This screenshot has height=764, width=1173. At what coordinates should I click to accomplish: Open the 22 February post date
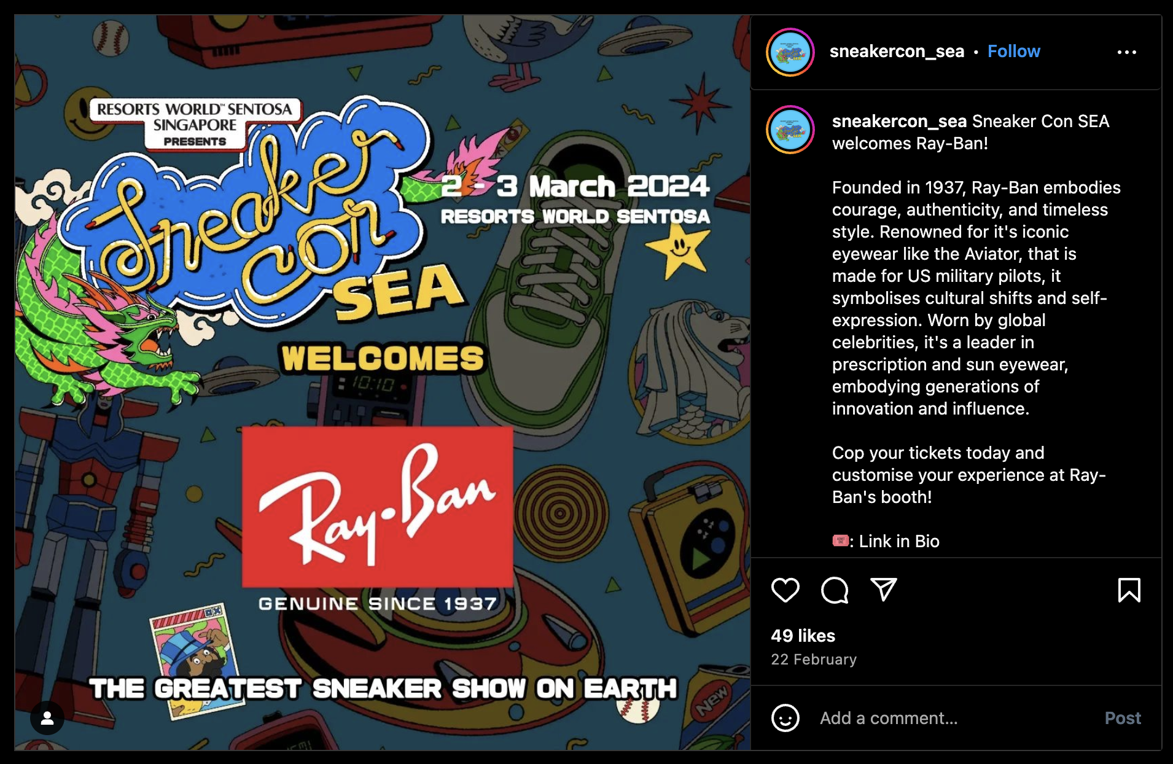coord(814,660)
